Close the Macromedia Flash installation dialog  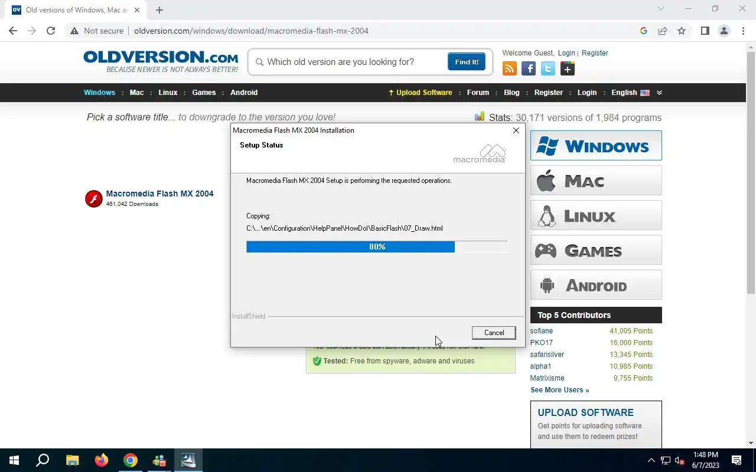[x=516, y=130]
